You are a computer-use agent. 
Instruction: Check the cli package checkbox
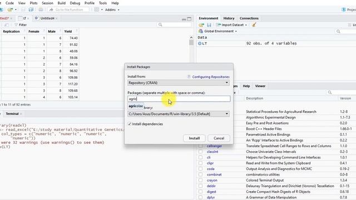tap(200, 157)
